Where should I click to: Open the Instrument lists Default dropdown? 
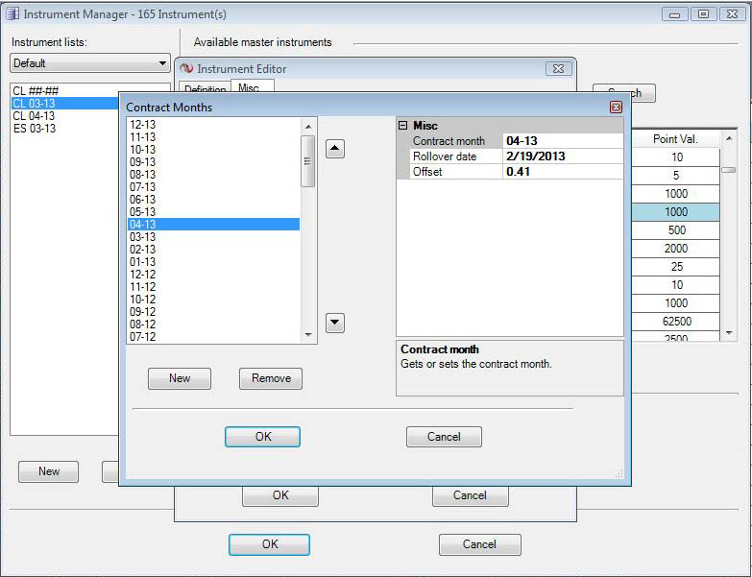(x=89, y=63)
